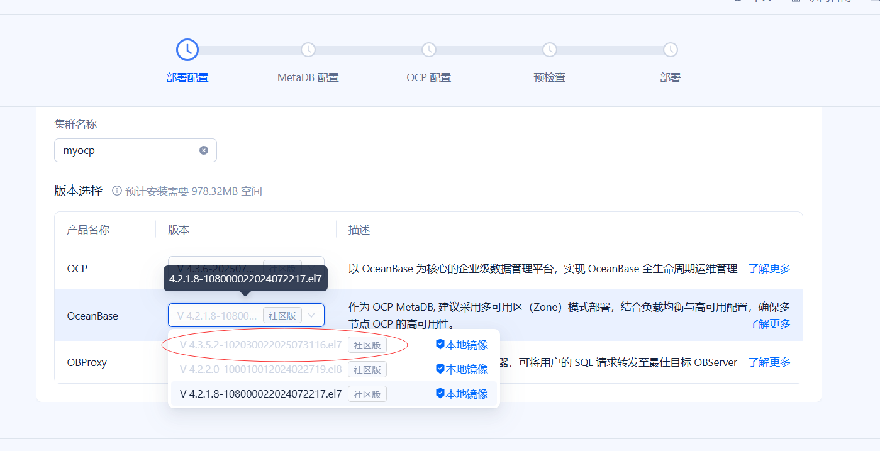880x451 pixels.
Task: Click 社区版 tag on 4.3.5.2 option
Action: click(367, 345)
